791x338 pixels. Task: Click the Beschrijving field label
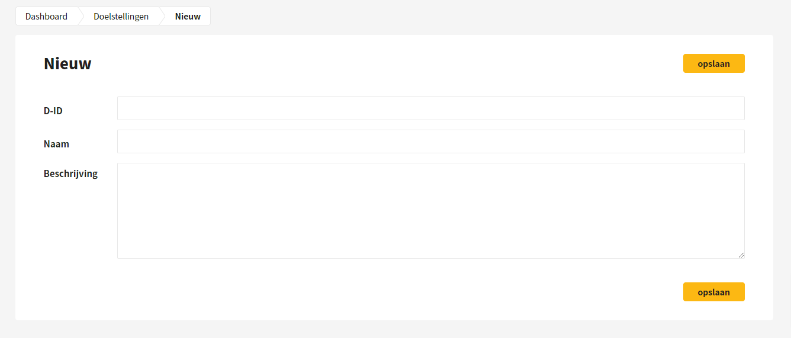[x=70, y=174]
